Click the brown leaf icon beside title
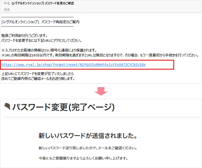Image resolution: width=202 pixels, height=168 pixels. [7, 106]
